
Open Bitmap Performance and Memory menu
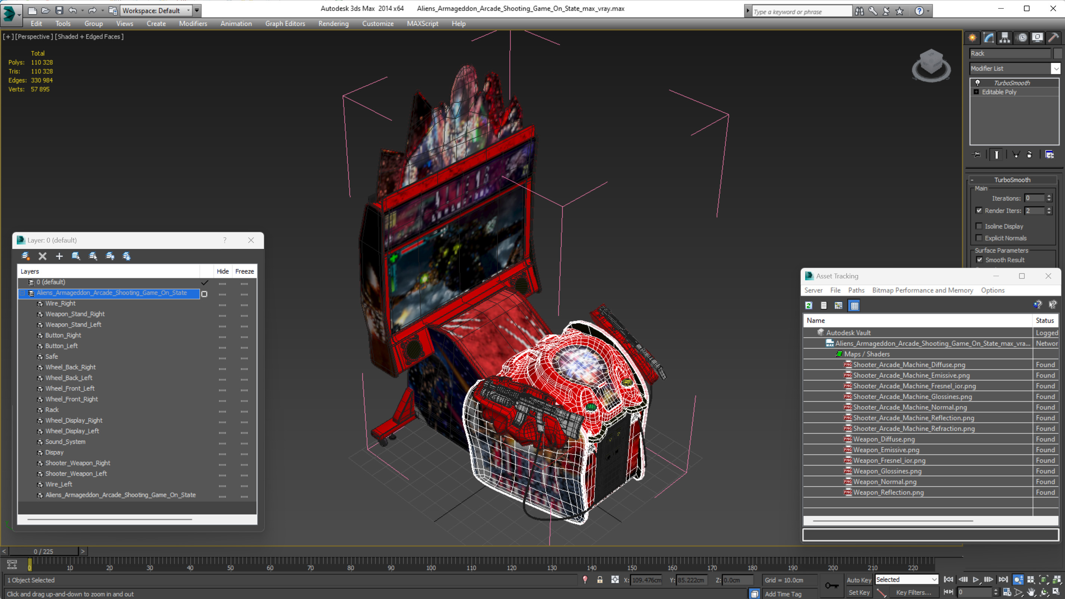click(x=922, y=290)
